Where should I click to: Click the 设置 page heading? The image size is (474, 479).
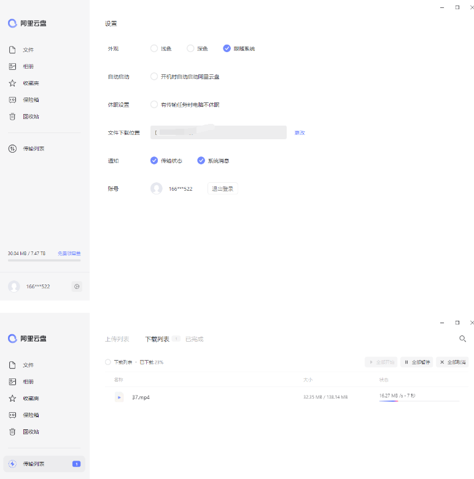(111, 23)
